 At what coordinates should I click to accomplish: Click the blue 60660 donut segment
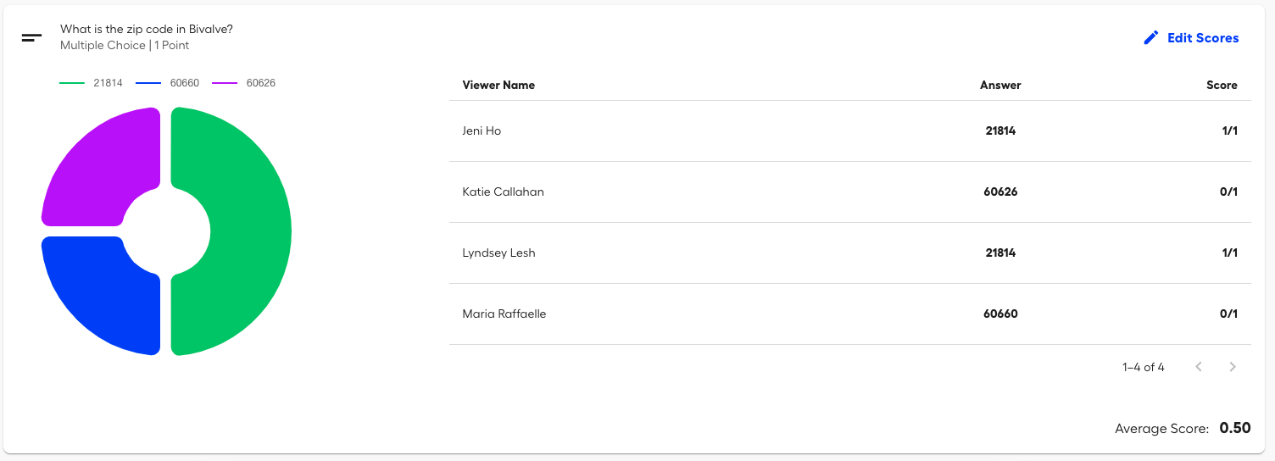[x=93, y=297]
